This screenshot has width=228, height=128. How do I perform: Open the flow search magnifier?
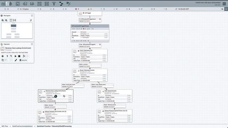click(x=222, y=9)
